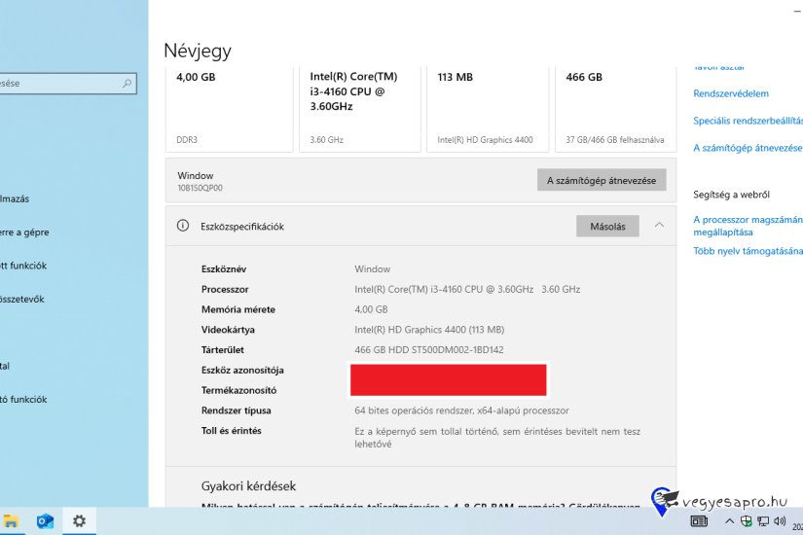Show hidden tray icons with up arrow
Image resolution: width=803 pixels, height=535 pixels.
[728, 522]
